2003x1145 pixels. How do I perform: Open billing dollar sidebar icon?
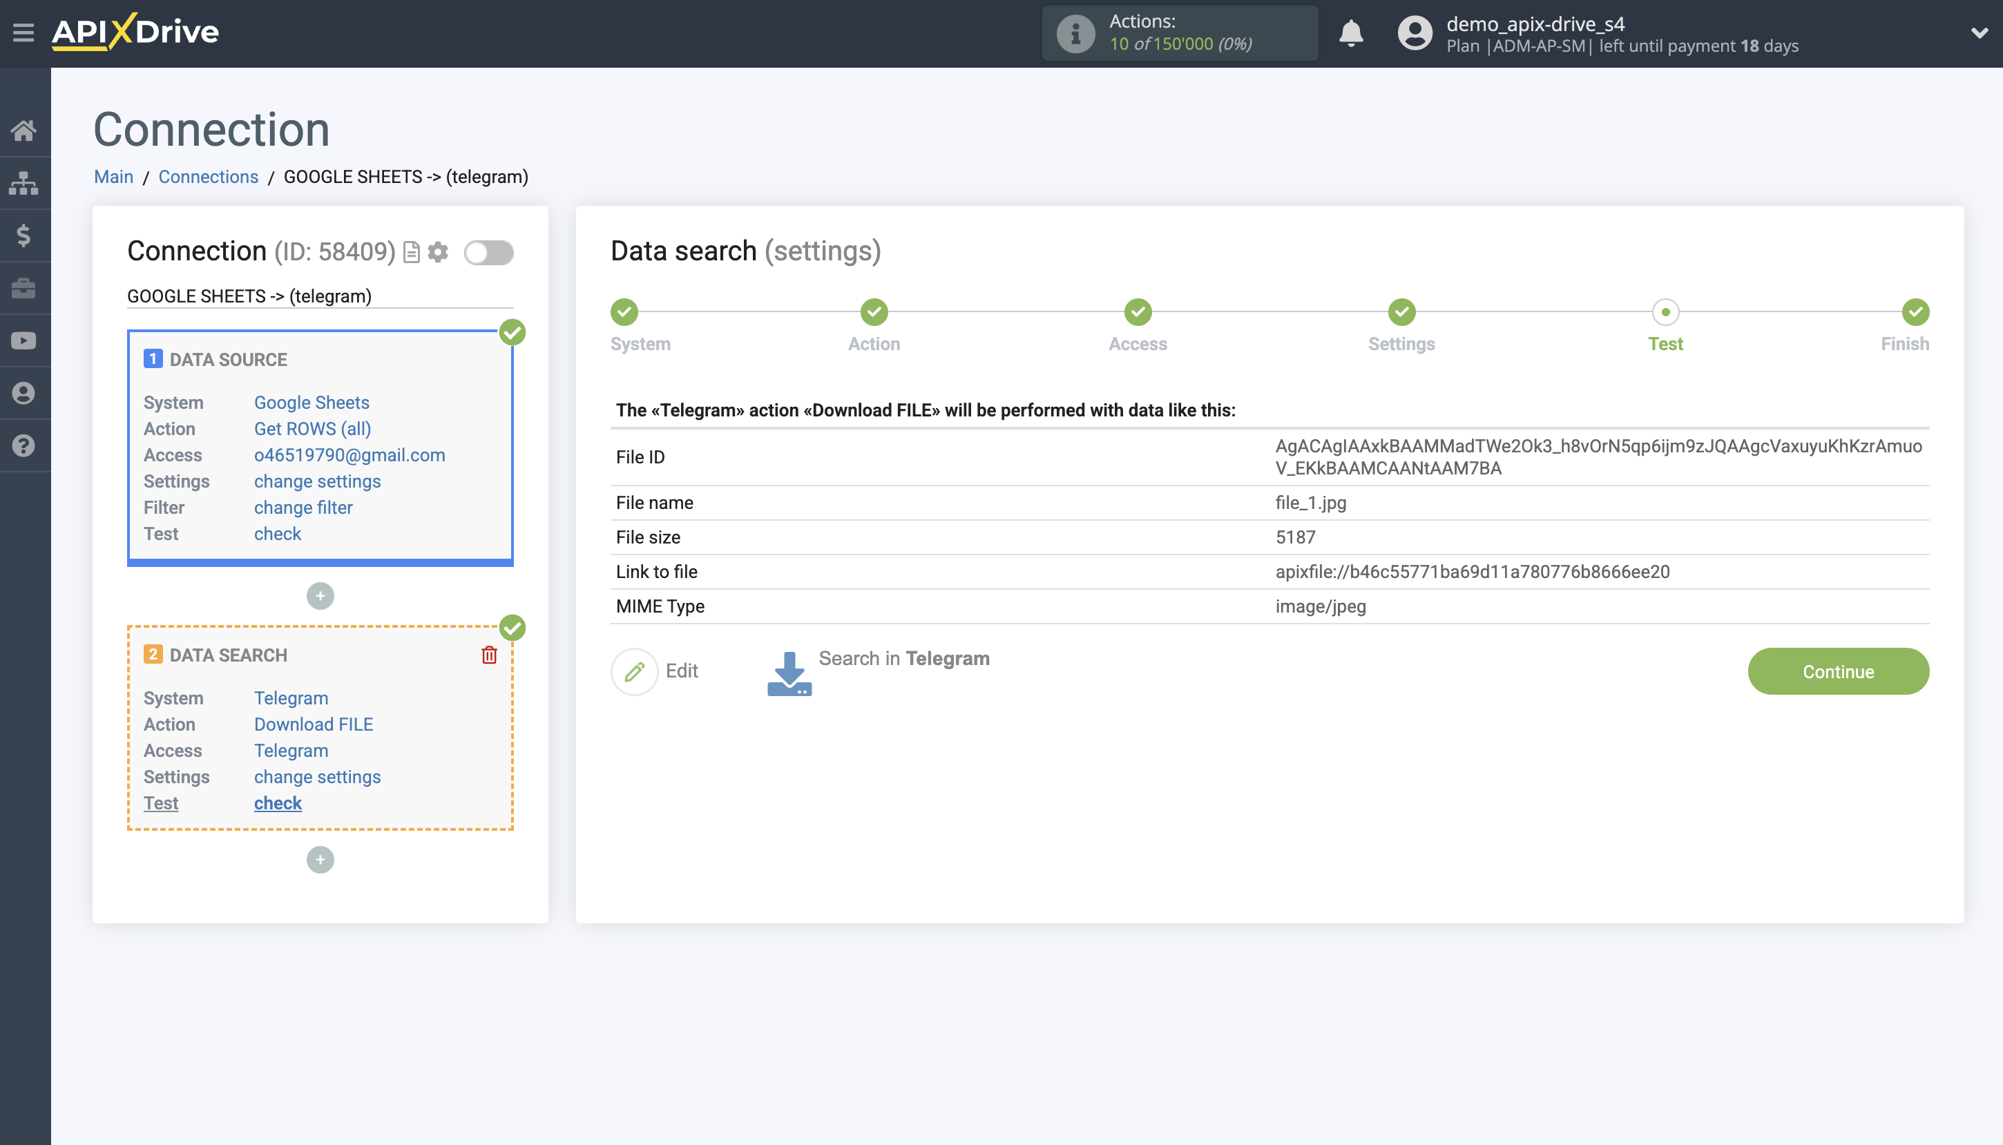click(23, 235)
